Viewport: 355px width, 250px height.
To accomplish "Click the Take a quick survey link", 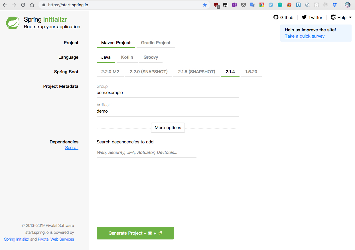I will 305,36.
